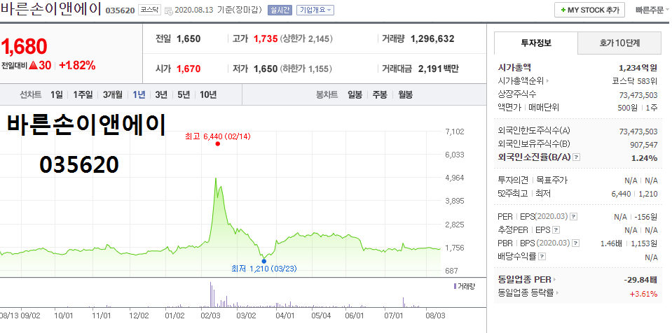672x333 pixels.
Task: Click 거래대금 value 2,191 백만
Action: coord(439,69)
